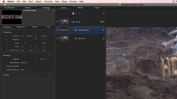Click the Position X value field

point(29,36)
